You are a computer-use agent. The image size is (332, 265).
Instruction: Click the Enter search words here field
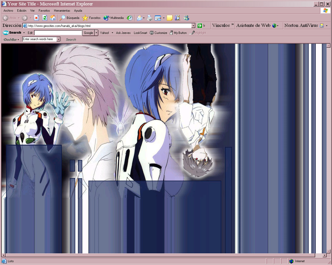[39, 39]
